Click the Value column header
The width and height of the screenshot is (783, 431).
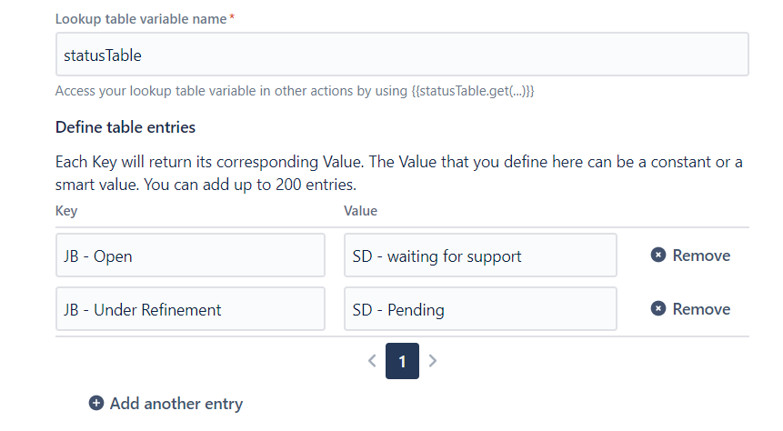pos(360,211)
